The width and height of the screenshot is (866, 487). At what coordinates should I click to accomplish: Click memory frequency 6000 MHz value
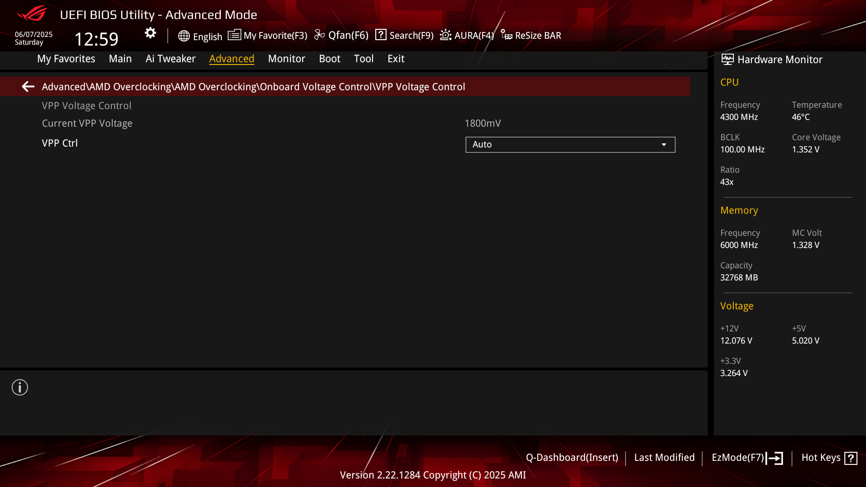[x=739, y=245]
